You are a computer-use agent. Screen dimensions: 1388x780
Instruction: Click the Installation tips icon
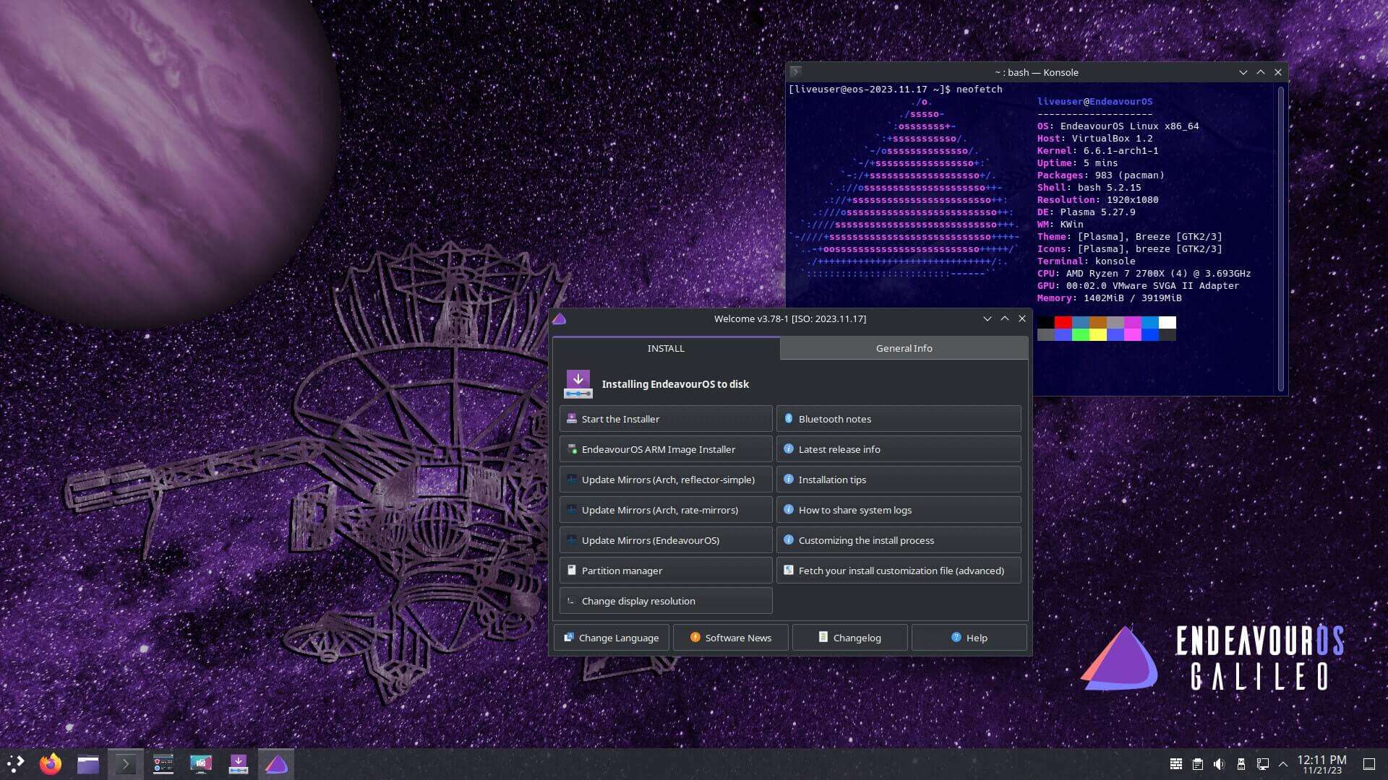pos(789,479)
